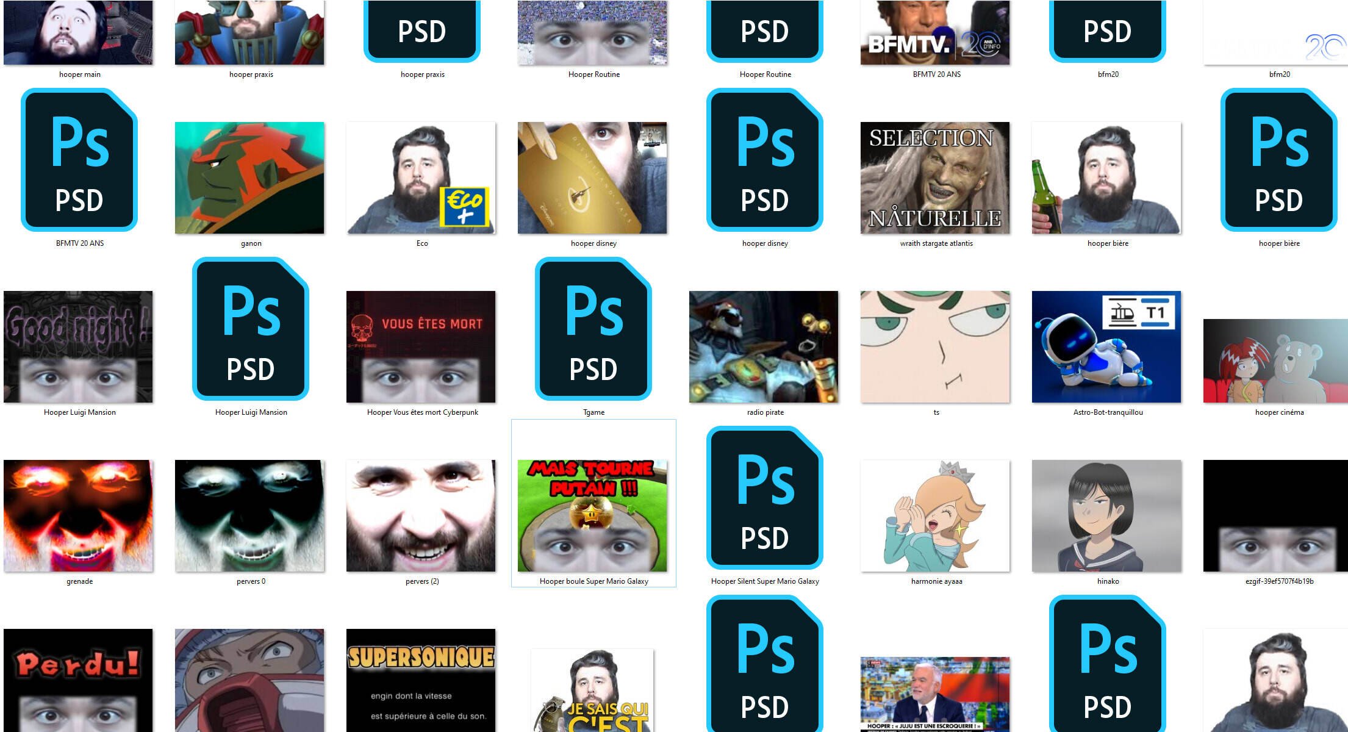Select the wraith stargate atlantis thumbnail
This screenshot has width=1348, height=732.
pyautogui.click(x=934, y=178)
